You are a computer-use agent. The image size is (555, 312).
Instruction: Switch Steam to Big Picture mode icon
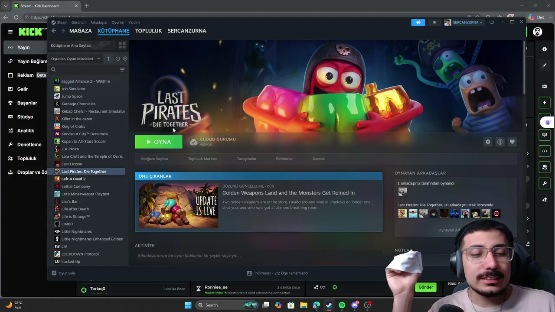point(492,23)
